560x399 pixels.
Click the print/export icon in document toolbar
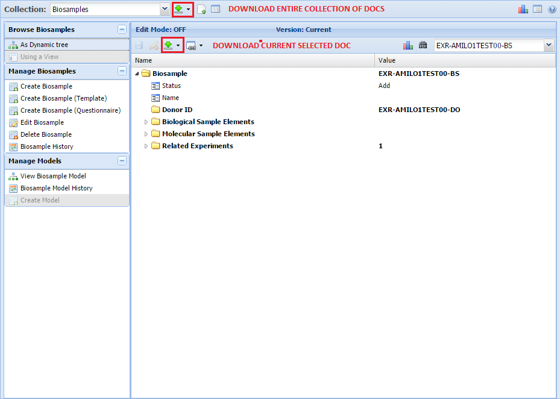click(x=192, y=45)
